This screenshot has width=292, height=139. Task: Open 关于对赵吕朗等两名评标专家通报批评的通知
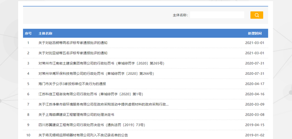tap(73, 43)
